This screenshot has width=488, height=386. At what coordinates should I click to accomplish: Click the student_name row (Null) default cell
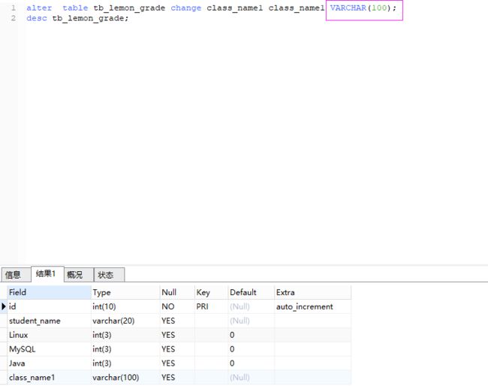coord(252,321)
